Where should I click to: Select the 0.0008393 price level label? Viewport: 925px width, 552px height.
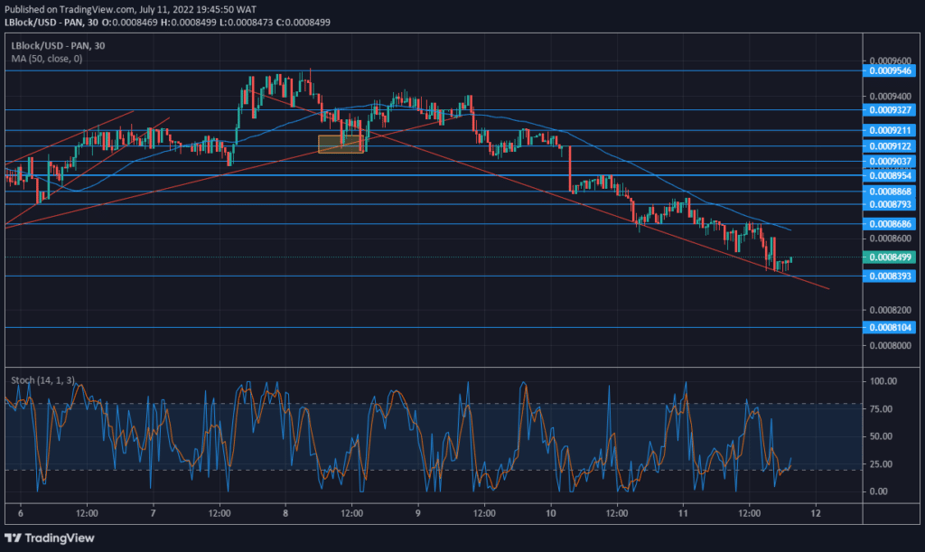click(889, 276)
